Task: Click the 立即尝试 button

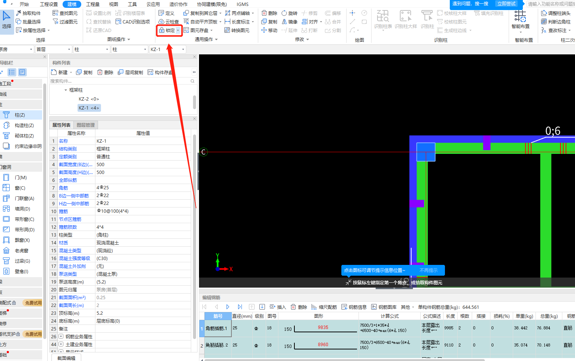Action: click(x=506, y=4)
